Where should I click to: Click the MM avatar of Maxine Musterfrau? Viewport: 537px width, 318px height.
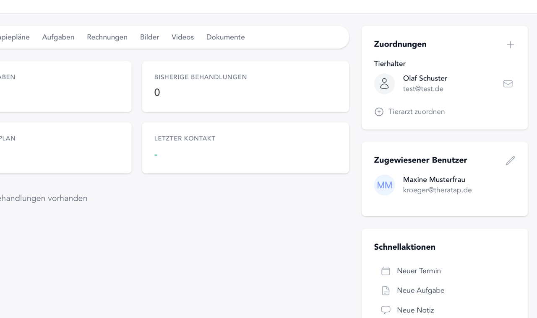(x=384, y=185)
